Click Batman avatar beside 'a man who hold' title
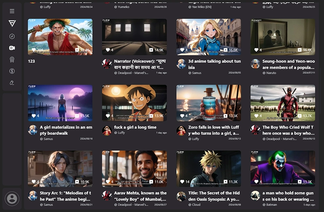This screenshot has width=324, height=212. point(256,196)
